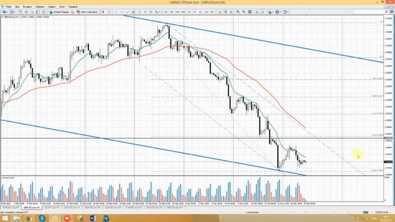The image size is (395, 222).
Task: Open Google Chrome from the taskbar
Action: pyautogui.click(x=29, y=218)
